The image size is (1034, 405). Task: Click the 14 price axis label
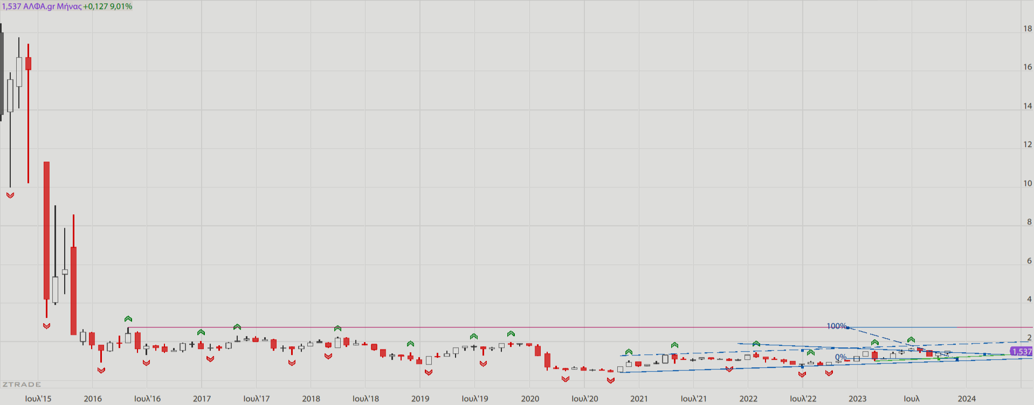pos(1028,106)
